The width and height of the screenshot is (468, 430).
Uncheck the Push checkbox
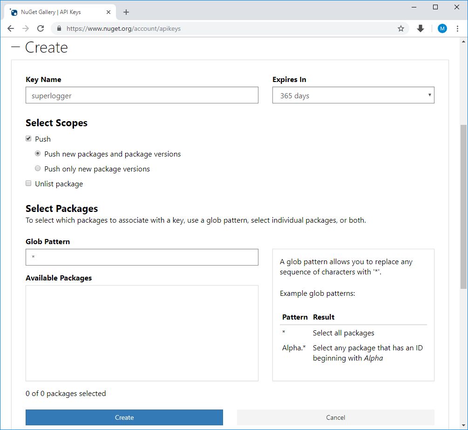pyautogui.click(x=28, y=138)
